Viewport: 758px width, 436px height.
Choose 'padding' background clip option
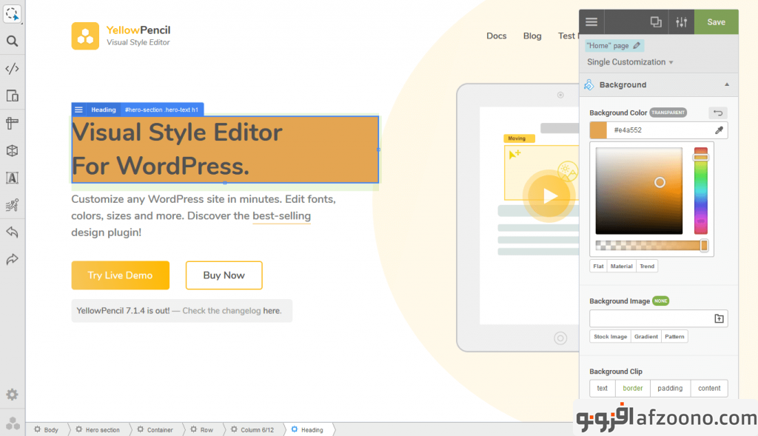click(x=670, y=389)
